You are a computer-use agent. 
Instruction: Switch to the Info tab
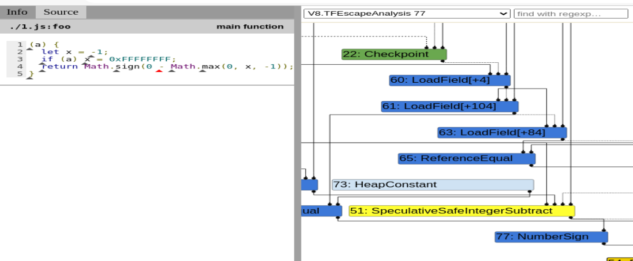point(17,12)
